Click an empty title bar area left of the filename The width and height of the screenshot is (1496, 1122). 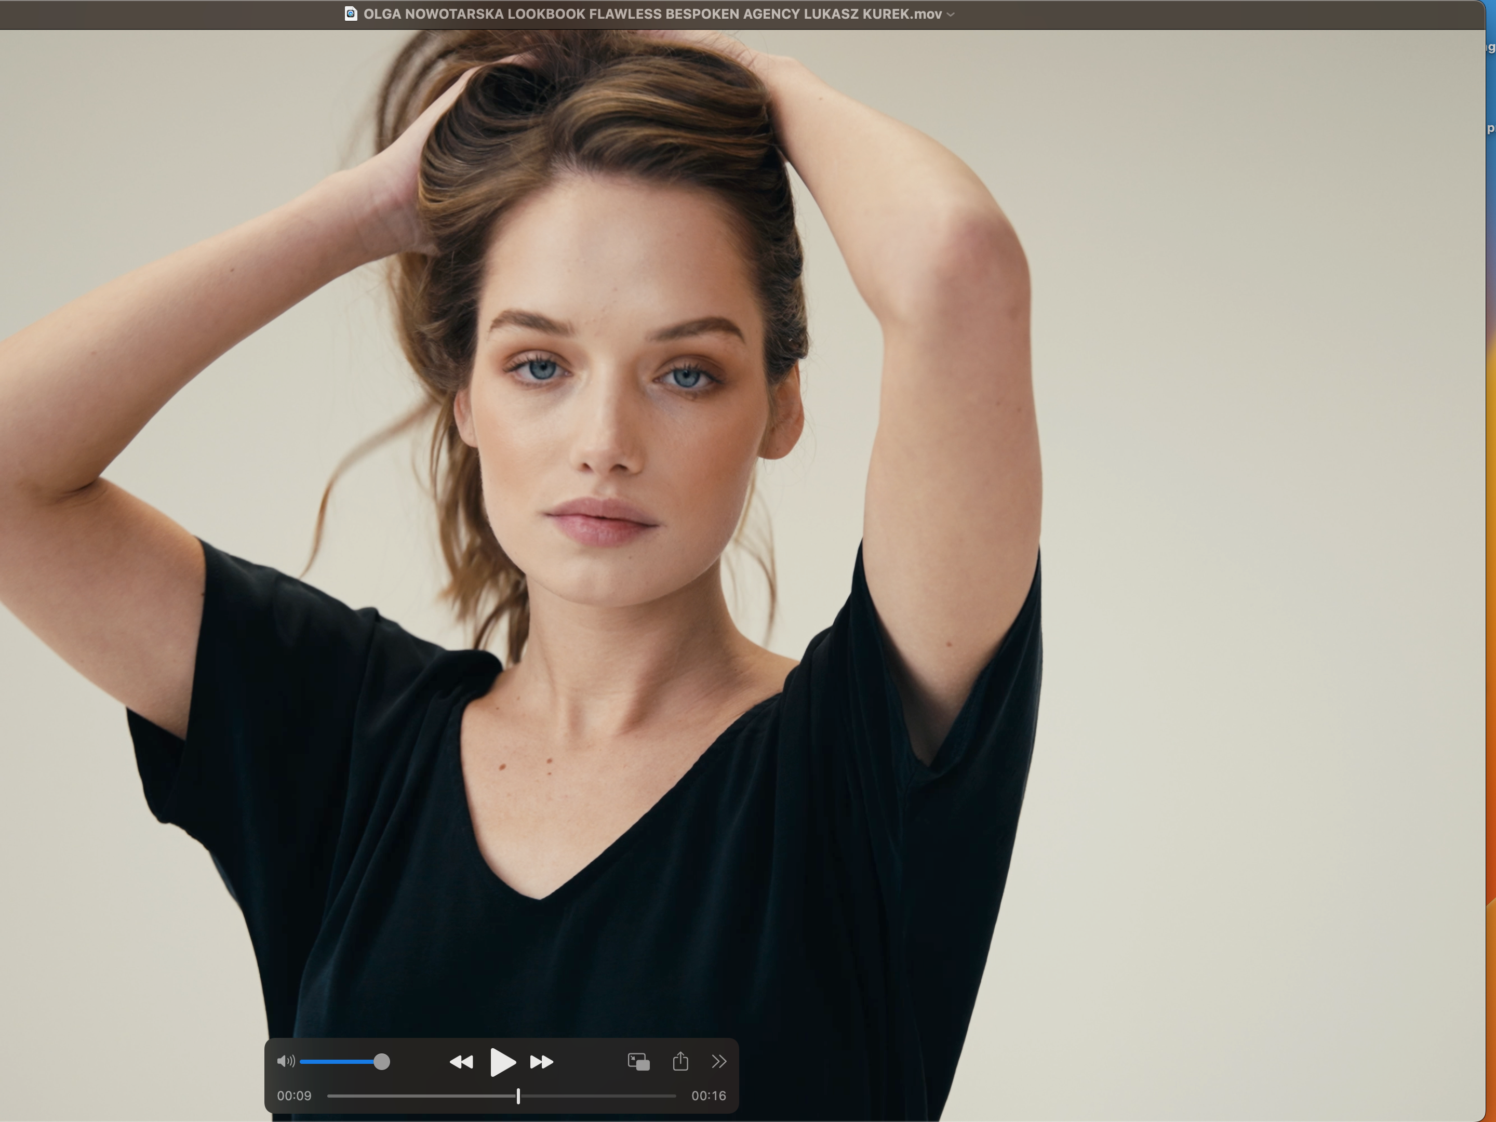click(x=169, y=14)
